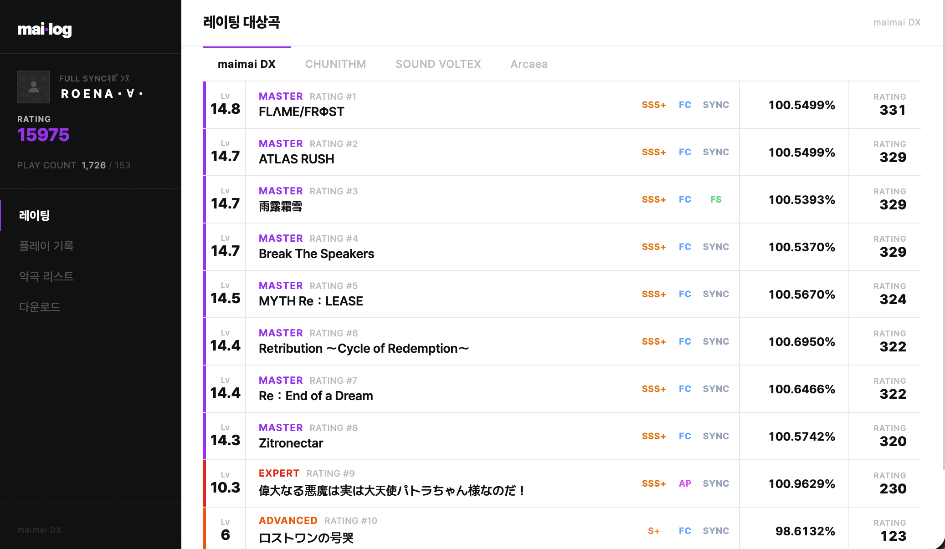The image size is (945, 549).
Task: Select the ロストワンの号哭 song title
Action: pyautogui.click(x=306, y=538)
